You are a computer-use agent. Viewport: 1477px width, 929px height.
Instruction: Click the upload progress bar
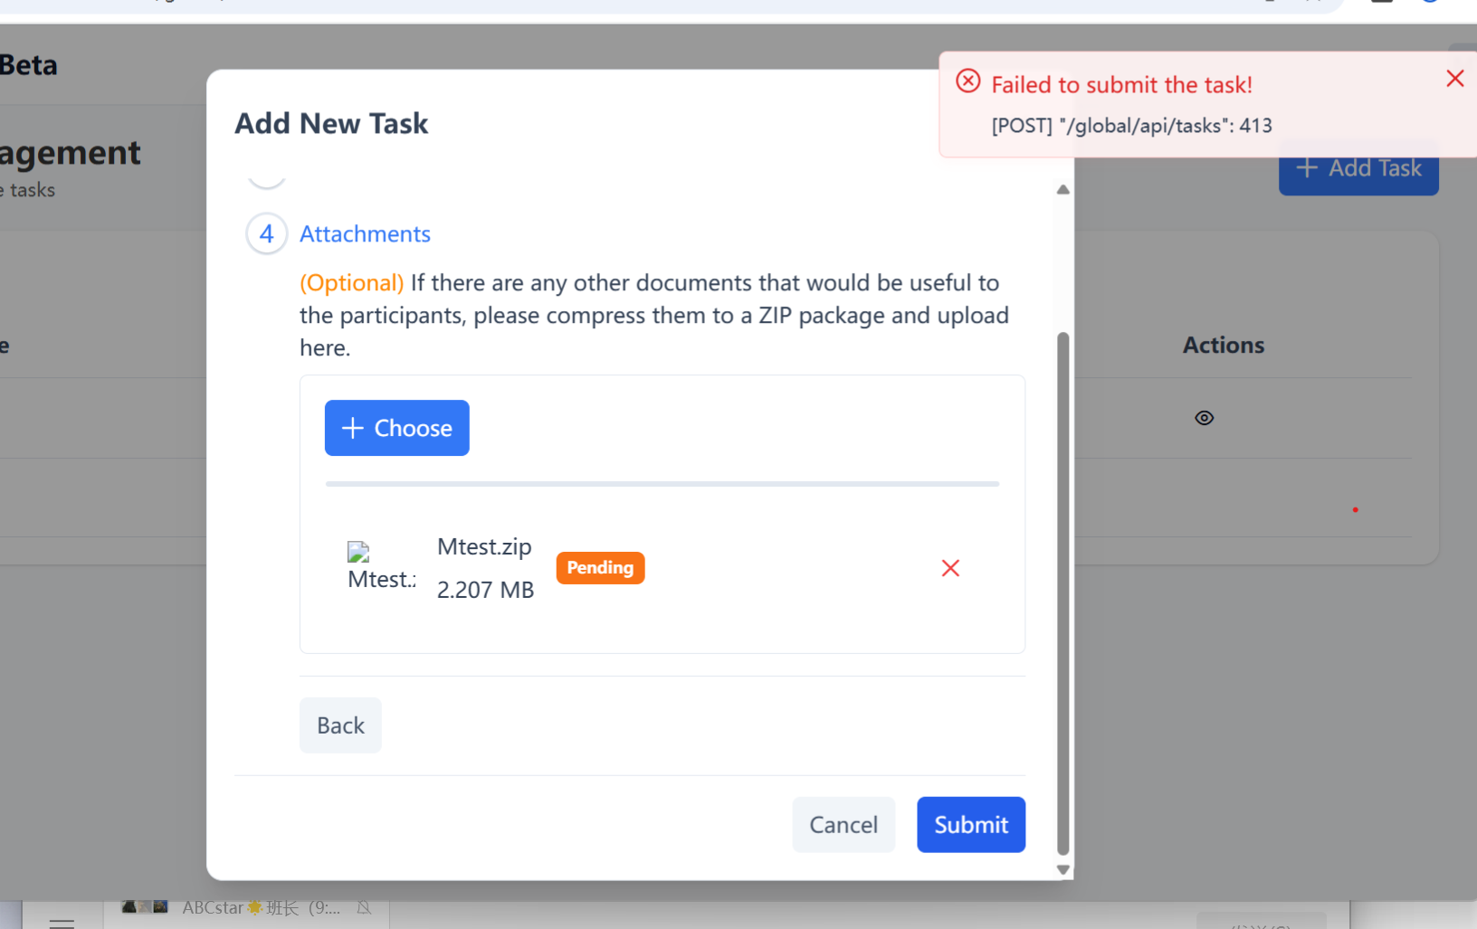coord(662,484)
